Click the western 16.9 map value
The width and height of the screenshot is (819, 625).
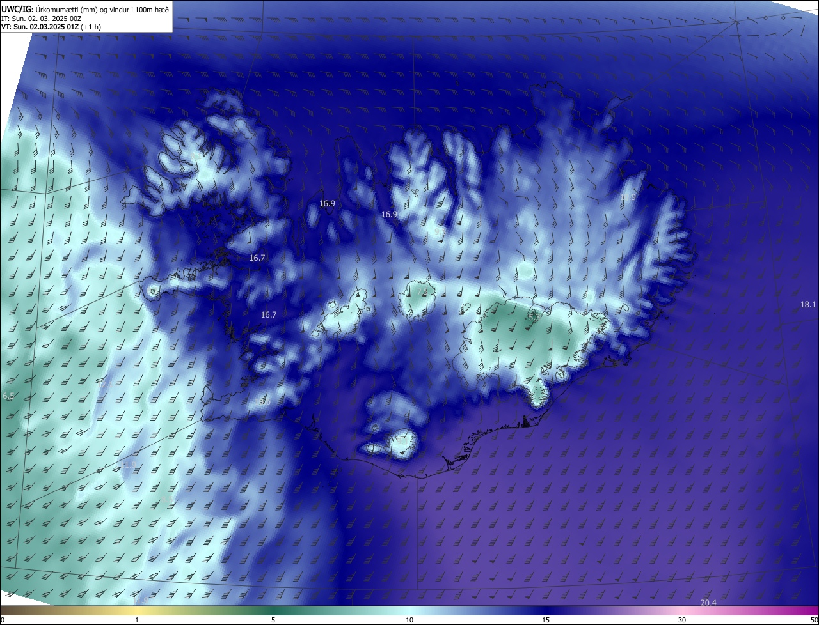tap(327, 204)
